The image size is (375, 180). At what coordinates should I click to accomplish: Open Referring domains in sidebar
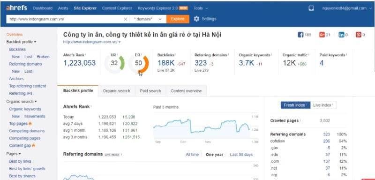[x=25, y=64]
